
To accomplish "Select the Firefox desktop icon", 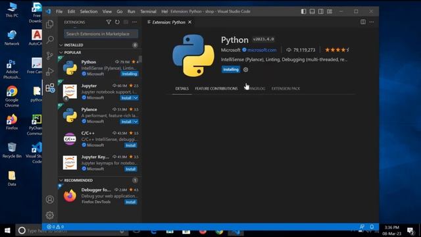I will (12, 122).
